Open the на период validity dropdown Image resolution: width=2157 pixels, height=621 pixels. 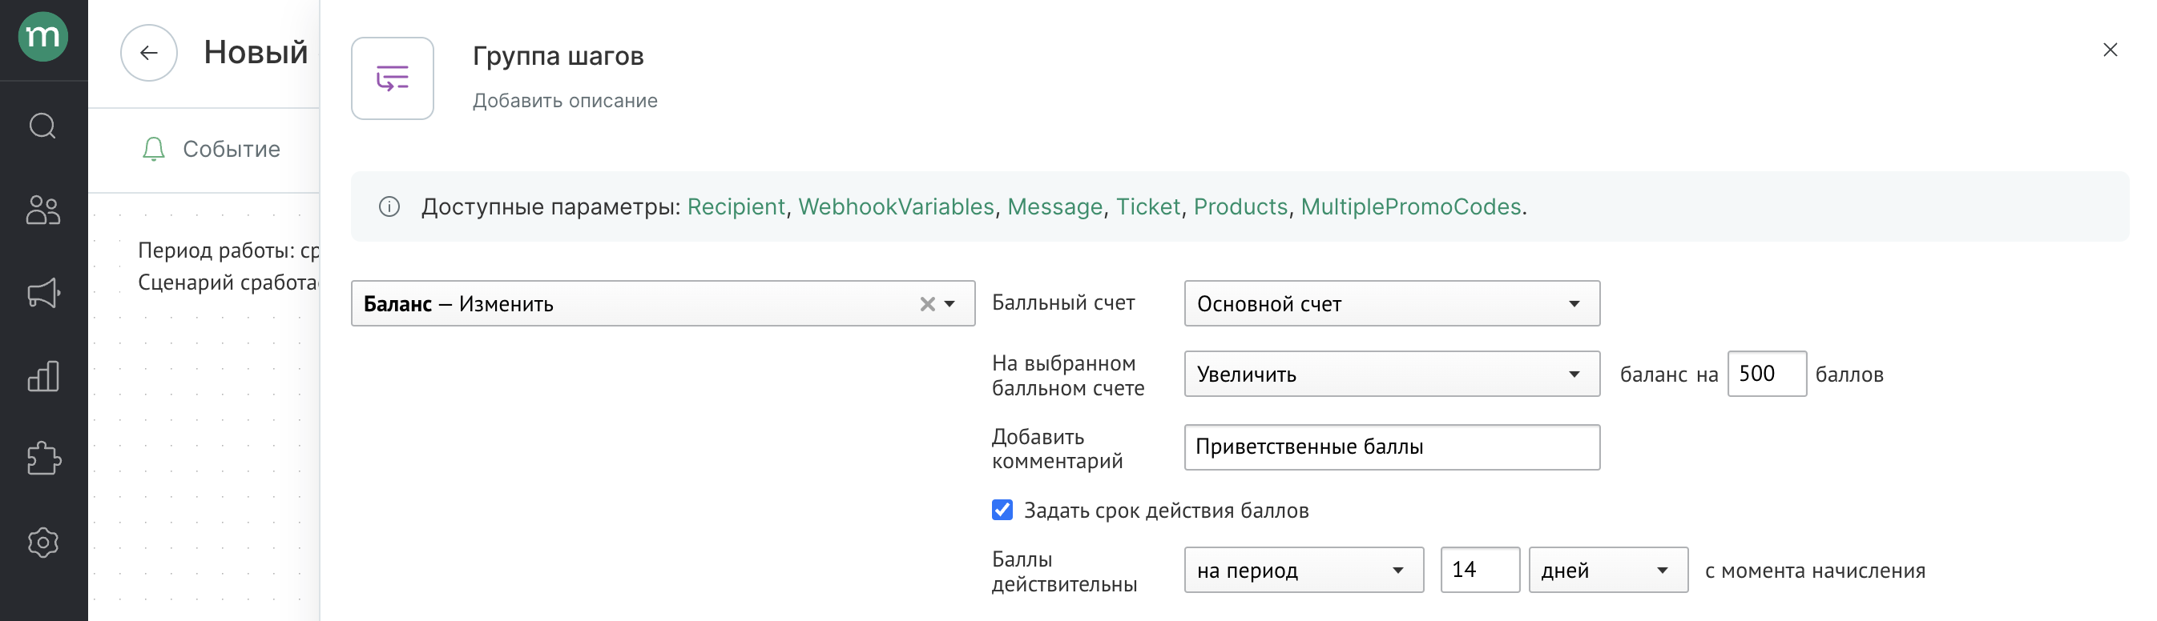[x=1304, y=570]
